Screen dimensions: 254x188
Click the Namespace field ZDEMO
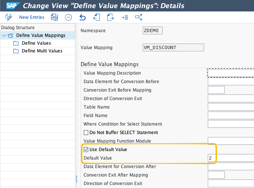[152, 31]
